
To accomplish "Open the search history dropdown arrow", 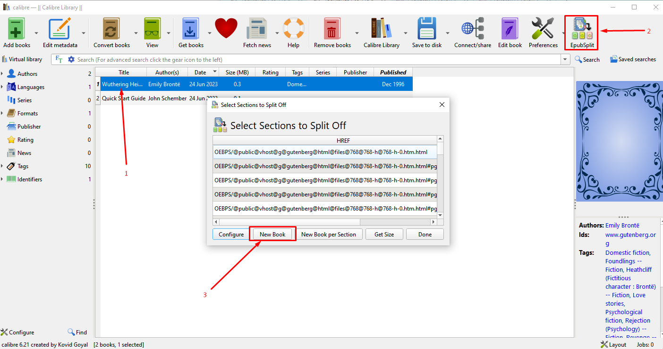I will point(565,60).
